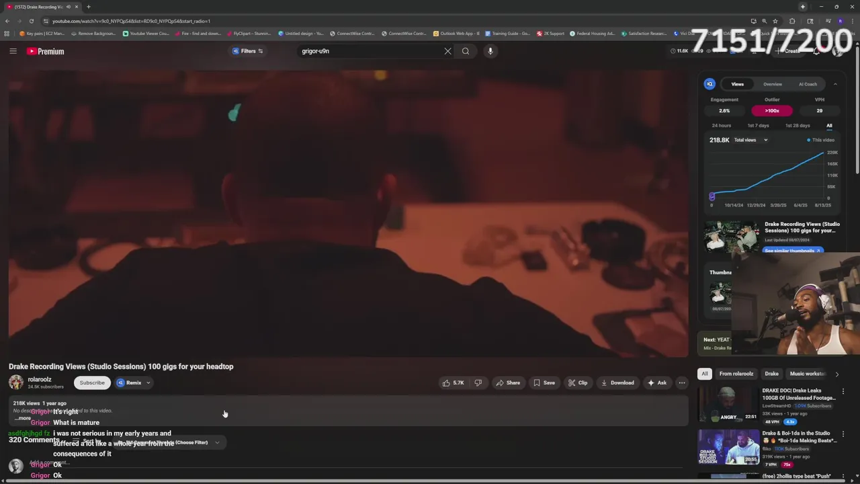Open rolaroolz channel avatar
The image size is (860, 484).
15,382
